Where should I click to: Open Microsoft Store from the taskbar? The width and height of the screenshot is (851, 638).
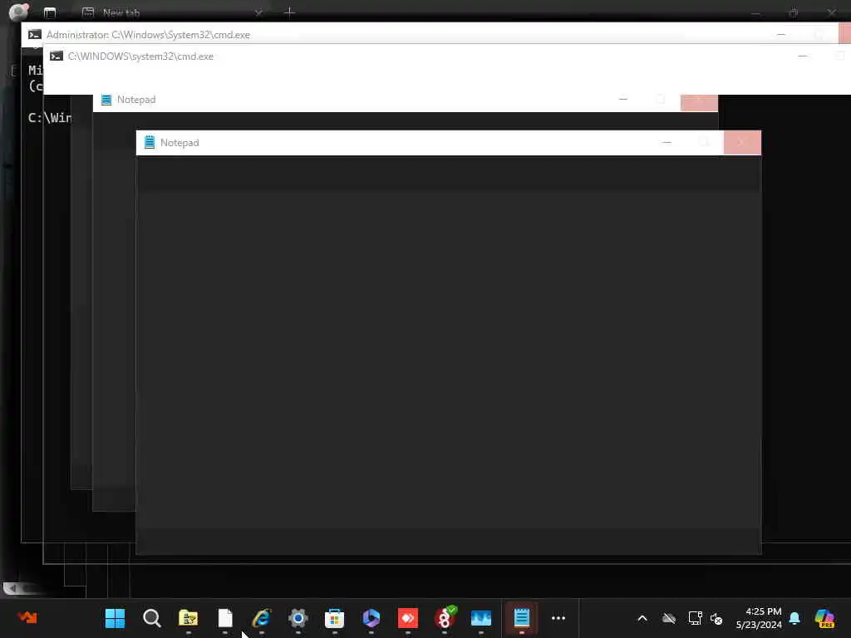point(334,618)
